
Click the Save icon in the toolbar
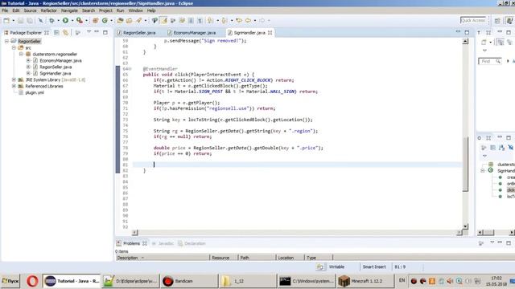tap(20, 20)
